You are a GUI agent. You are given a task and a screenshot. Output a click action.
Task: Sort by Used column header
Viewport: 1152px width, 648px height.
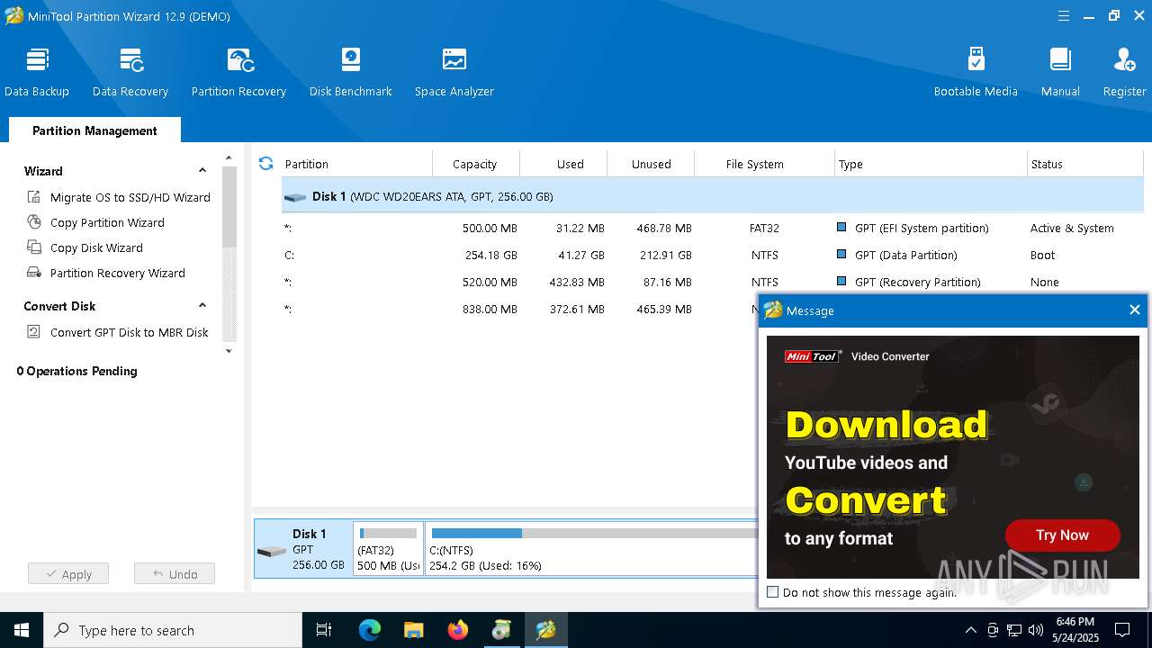[x=563, y=164]
